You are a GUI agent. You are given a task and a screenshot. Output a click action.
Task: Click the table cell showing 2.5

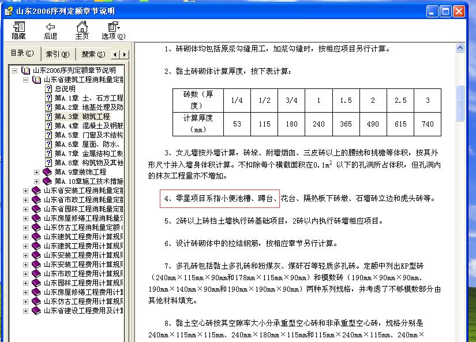tap(400, 101)
